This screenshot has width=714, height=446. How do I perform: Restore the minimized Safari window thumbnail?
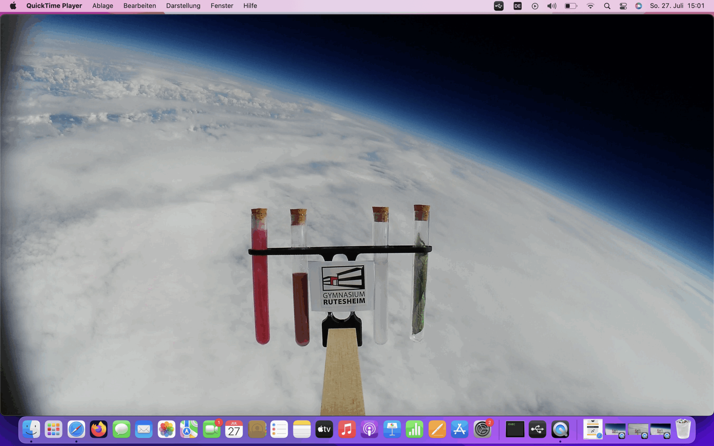(592, 430)
